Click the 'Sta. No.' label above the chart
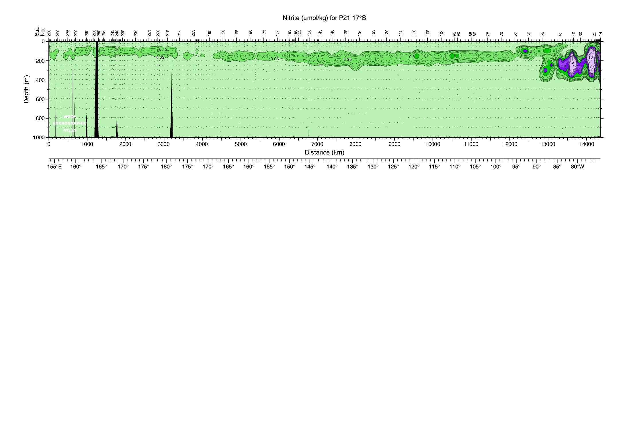 [40, 31]
